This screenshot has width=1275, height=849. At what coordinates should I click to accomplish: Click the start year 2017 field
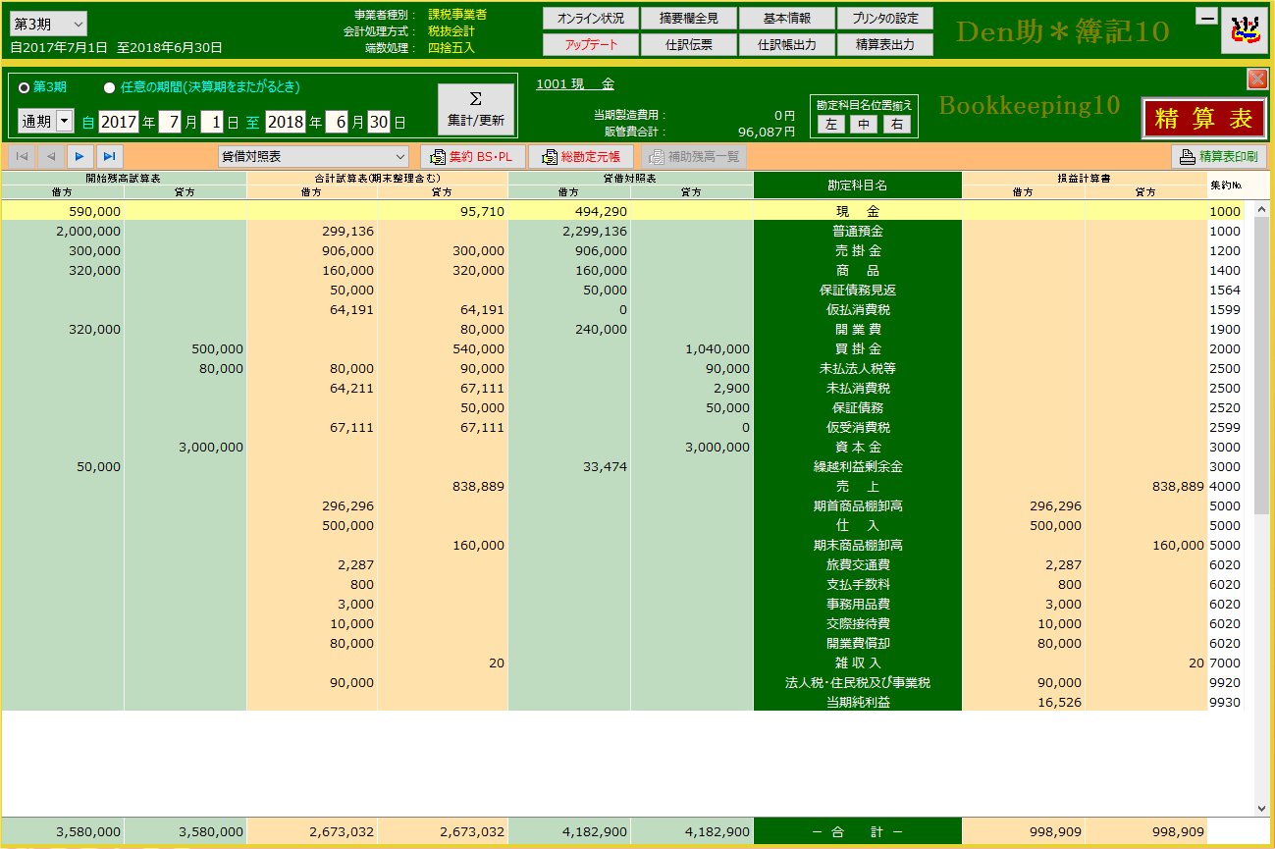point(118,122)
